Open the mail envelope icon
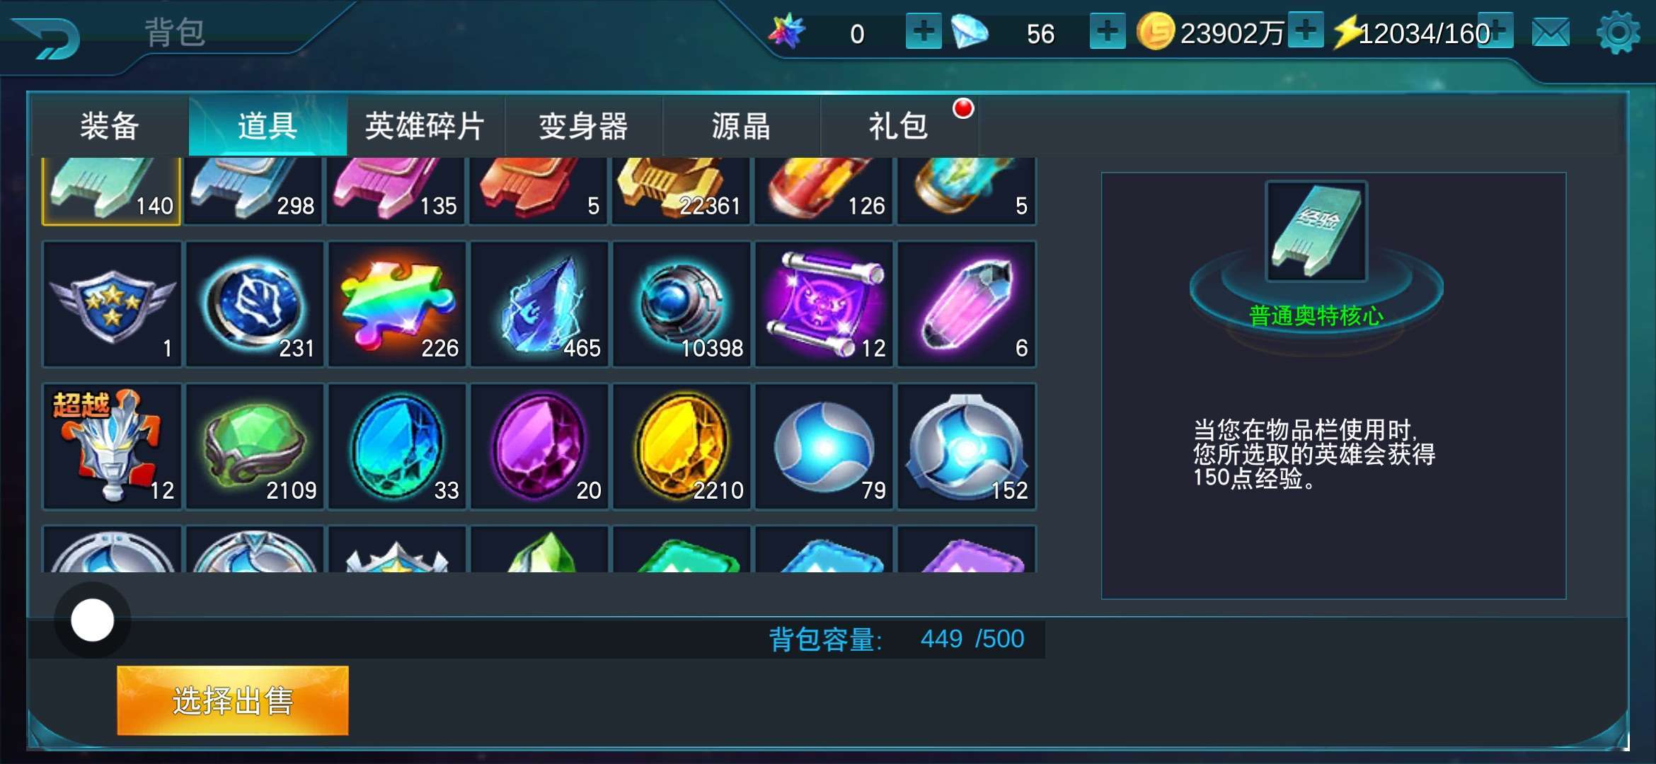The width and height of the screenshot is (1656, 764). pyautogui.click(x=1551, y=33)
